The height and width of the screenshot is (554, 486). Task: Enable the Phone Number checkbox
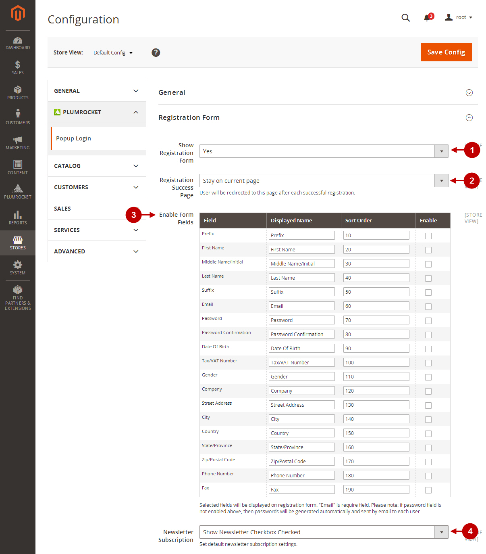point(428,476)
